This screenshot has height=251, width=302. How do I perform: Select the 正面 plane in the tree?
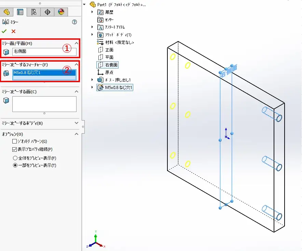[x=109, y=50]
